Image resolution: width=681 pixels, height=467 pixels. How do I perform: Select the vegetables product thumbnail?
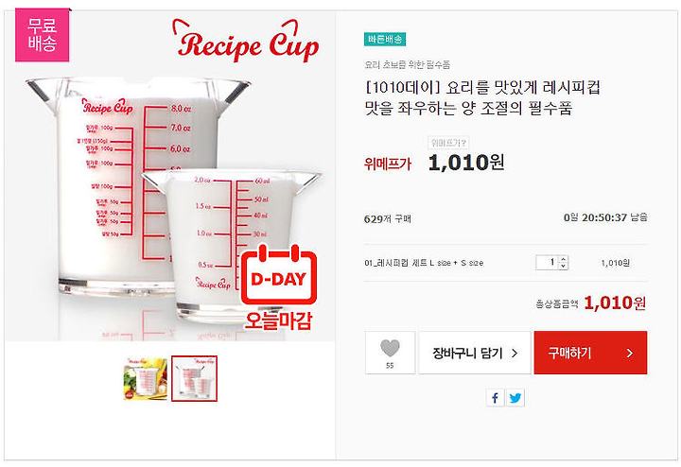pos(146,378)
